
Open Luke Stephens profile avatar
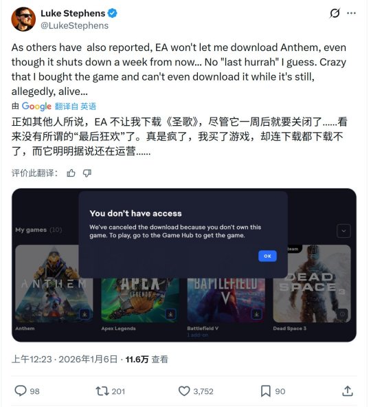(23, 19)
